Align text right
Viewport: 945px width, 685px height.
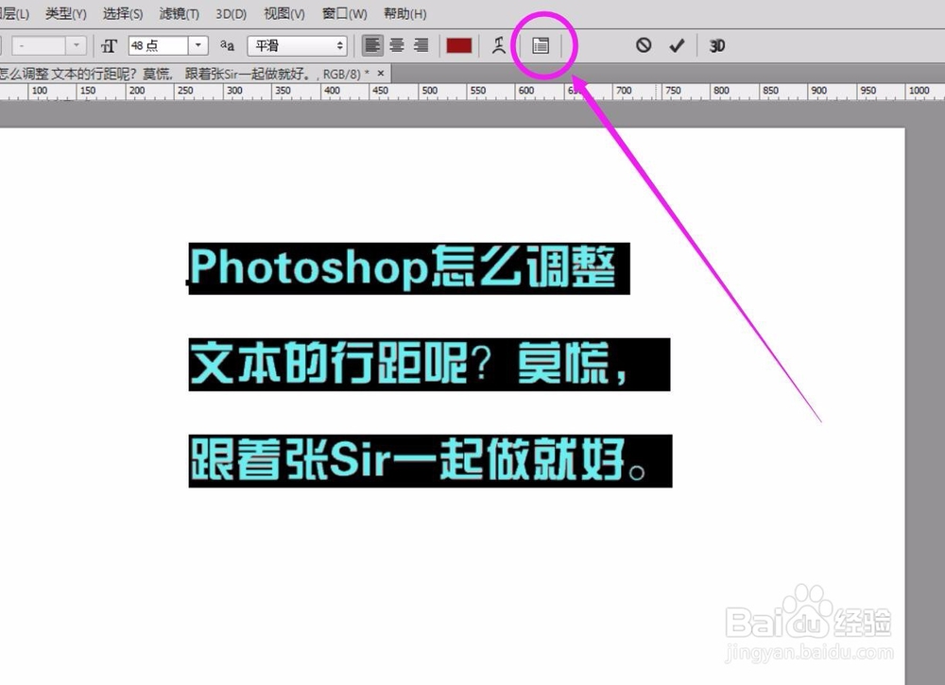coord(421,45)
